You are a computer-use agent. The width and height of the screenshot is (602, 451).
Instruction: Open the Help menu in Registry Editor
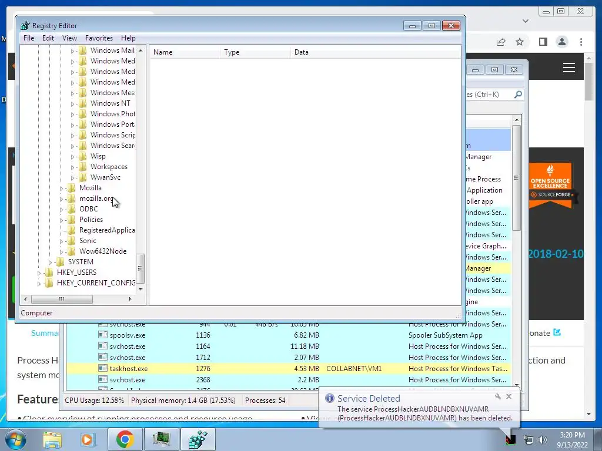[x=128, y=38]
